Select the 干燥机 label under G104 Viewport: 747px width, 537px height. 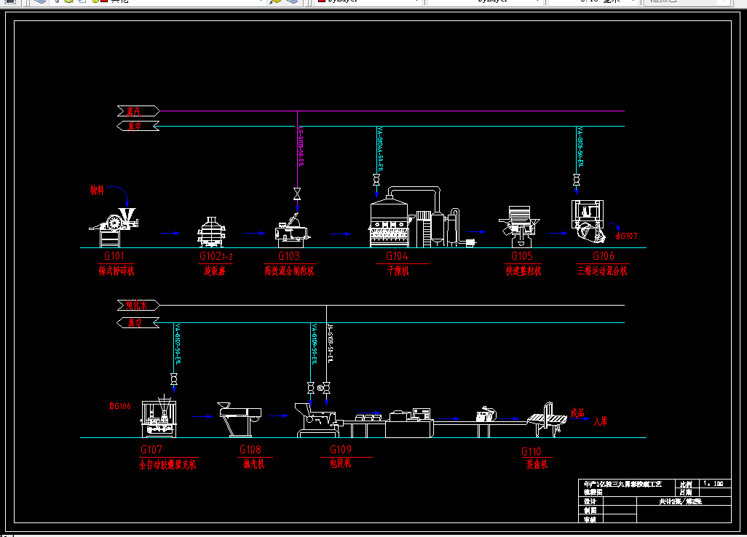(x=398, y=271)
